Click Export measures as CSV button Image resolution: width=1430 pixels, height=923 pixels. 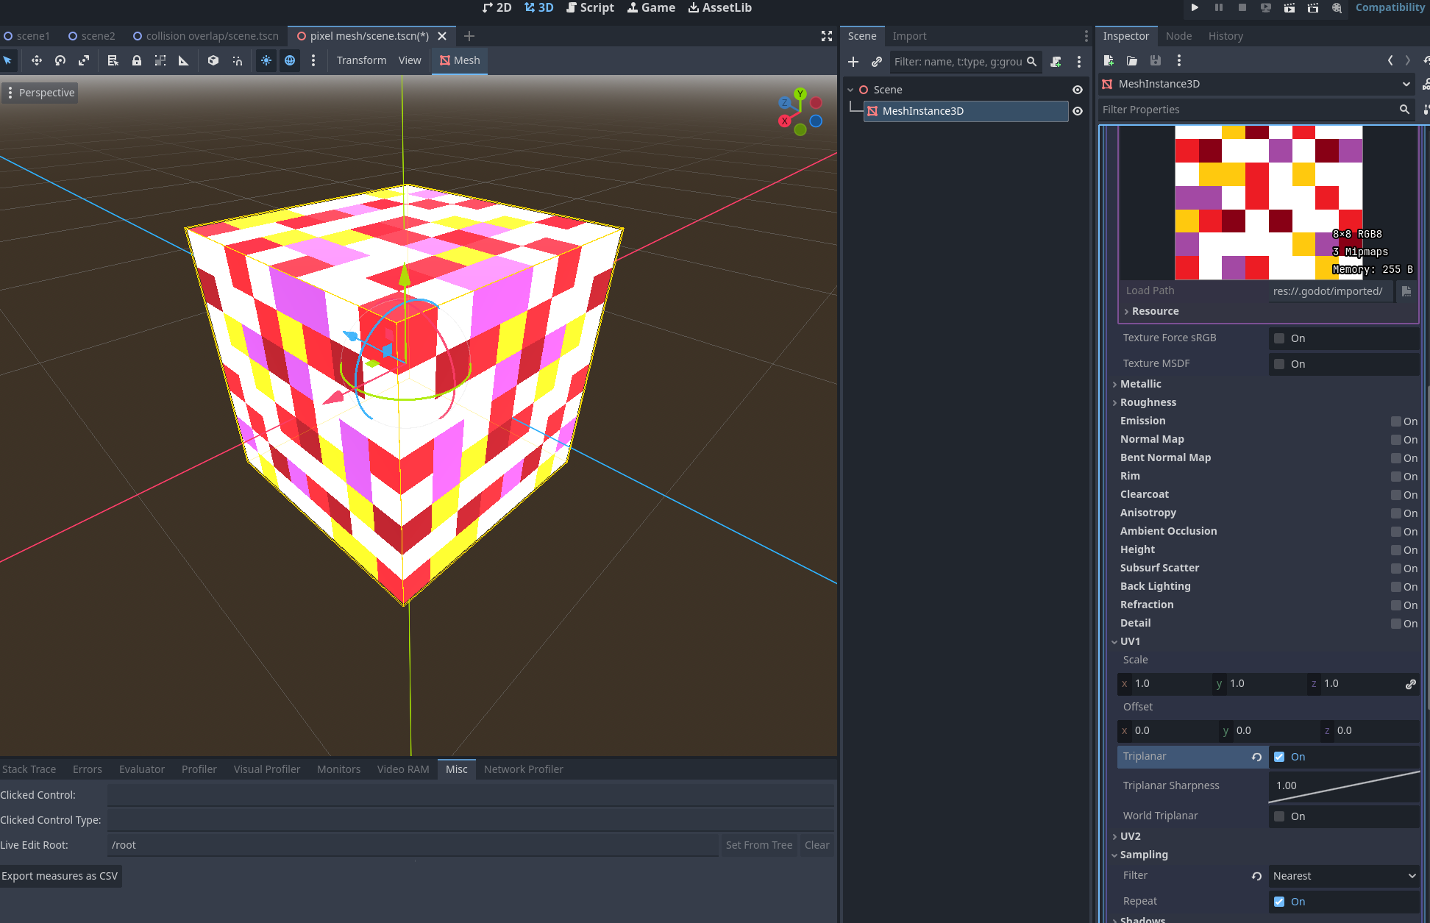(x=60, y=876)
